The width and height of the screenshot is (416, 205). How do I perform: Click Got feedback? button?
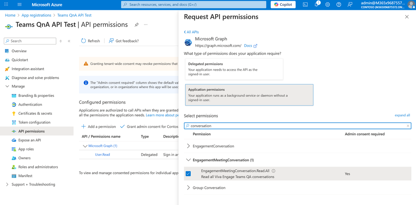click(x=124, y=41)
